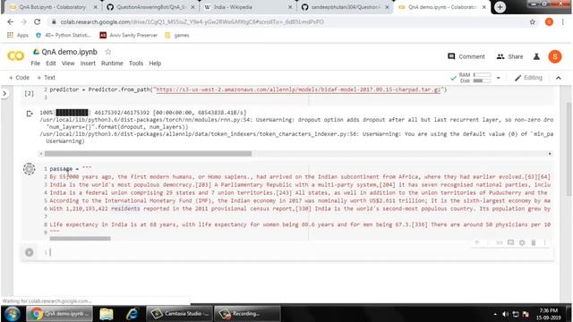Open the Chrome three-dot menu
The width and height of the screenshot is (573, 322).
click(x=563, y=21)
